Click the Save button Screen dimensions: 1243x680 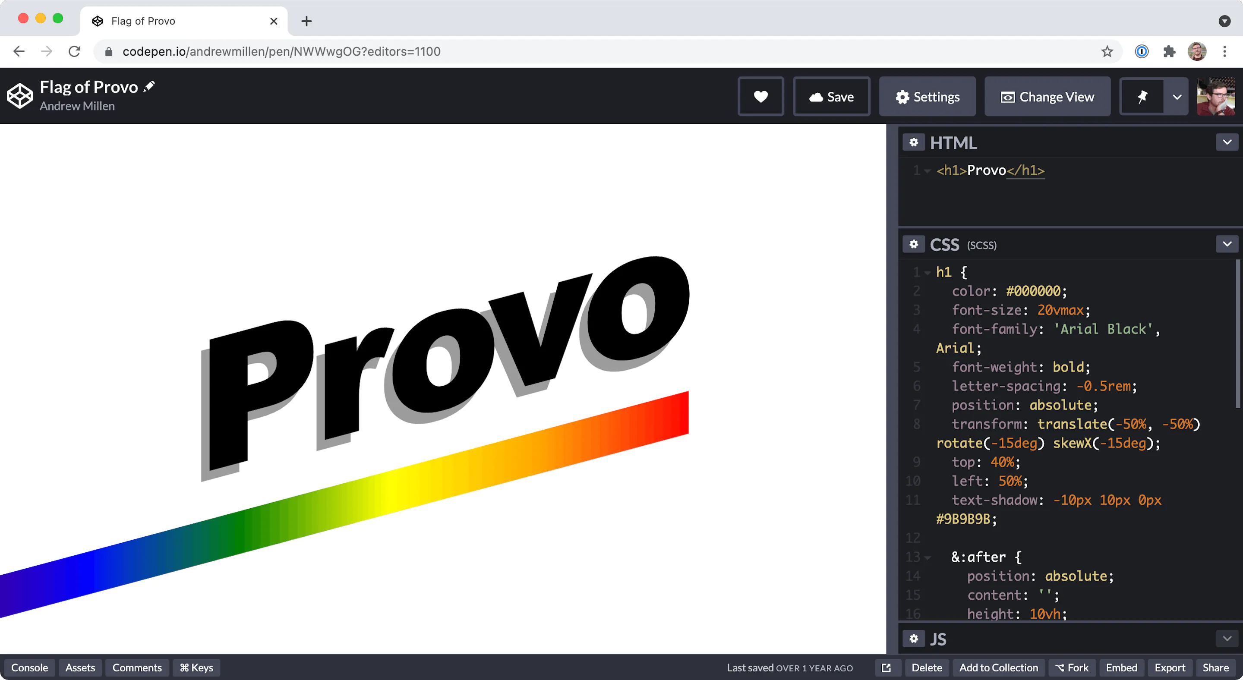(x=831, y=97)
